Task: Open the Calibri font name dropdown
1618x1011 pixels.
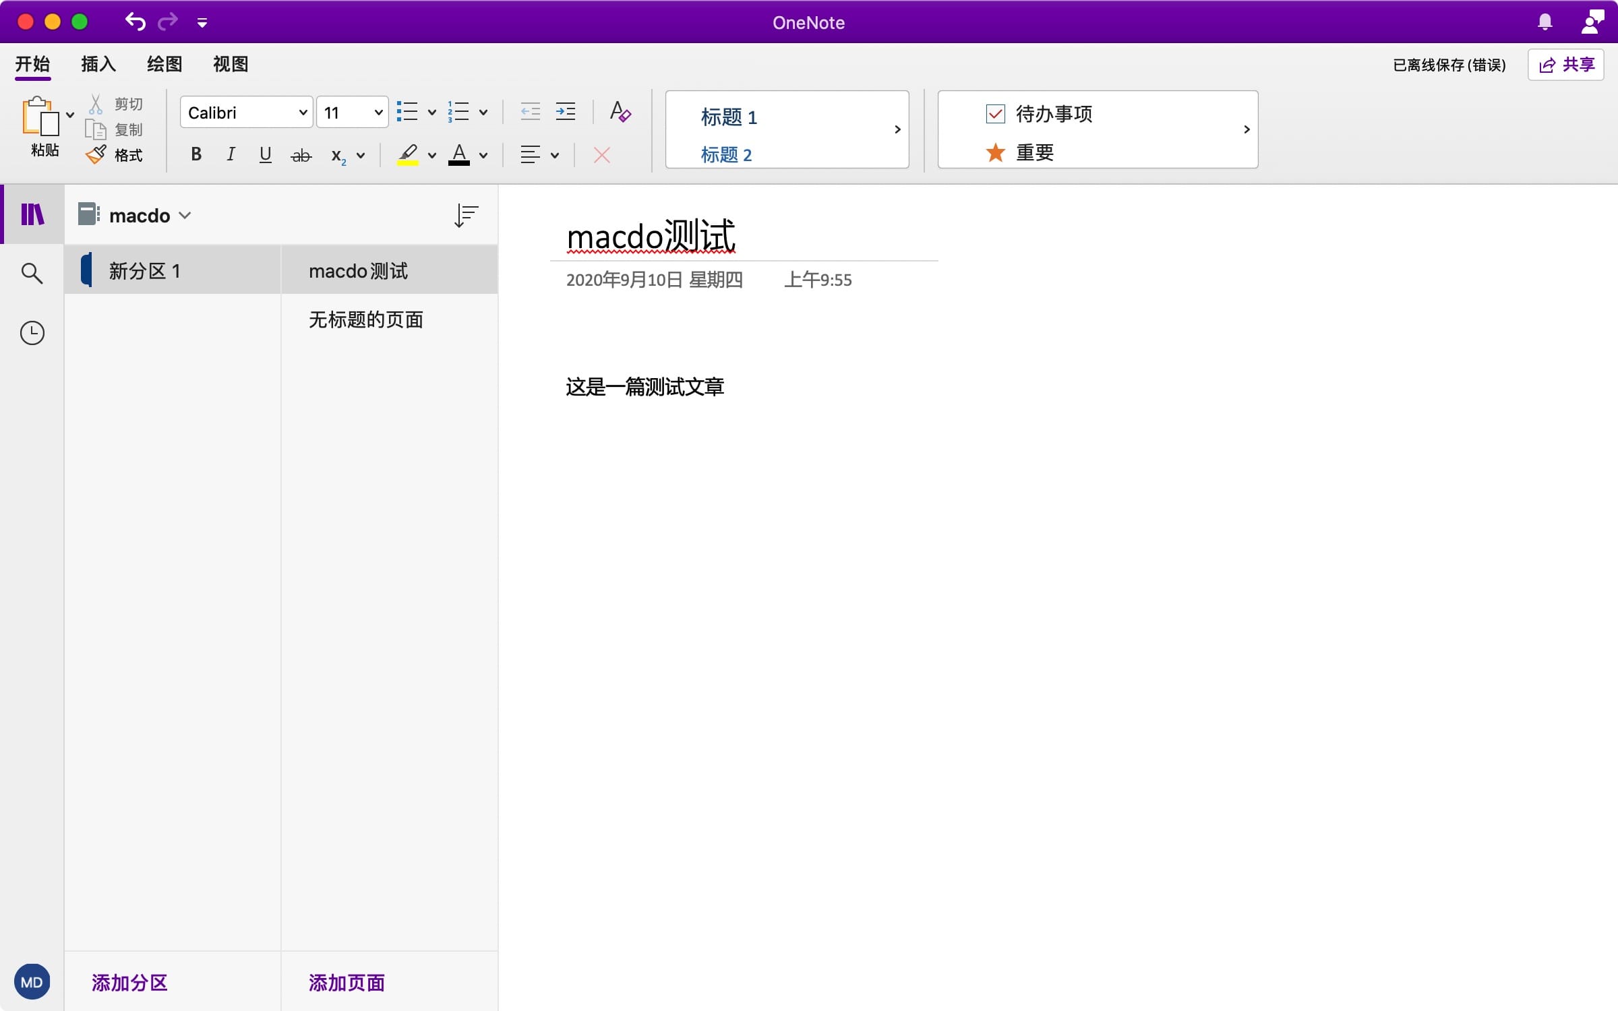Action: [246, 112]
